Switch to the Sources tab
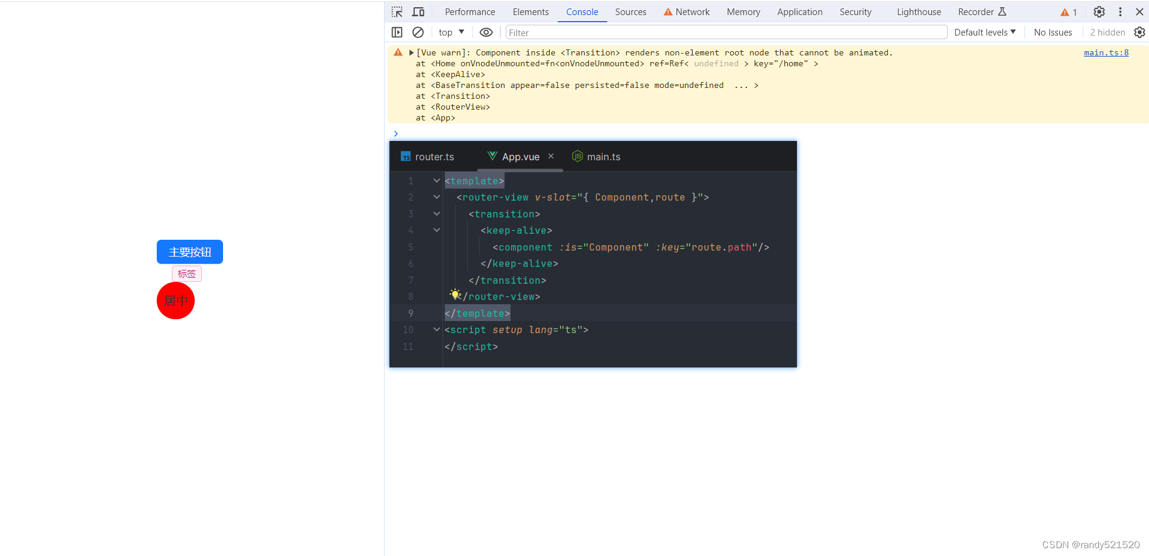This screenshot has width=1149, height=556. coord(631,12)
